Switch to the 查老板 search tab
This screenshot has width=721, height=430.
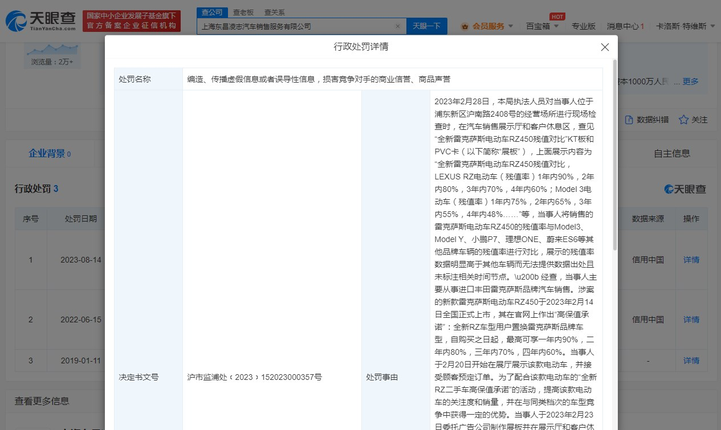point(243,12)
